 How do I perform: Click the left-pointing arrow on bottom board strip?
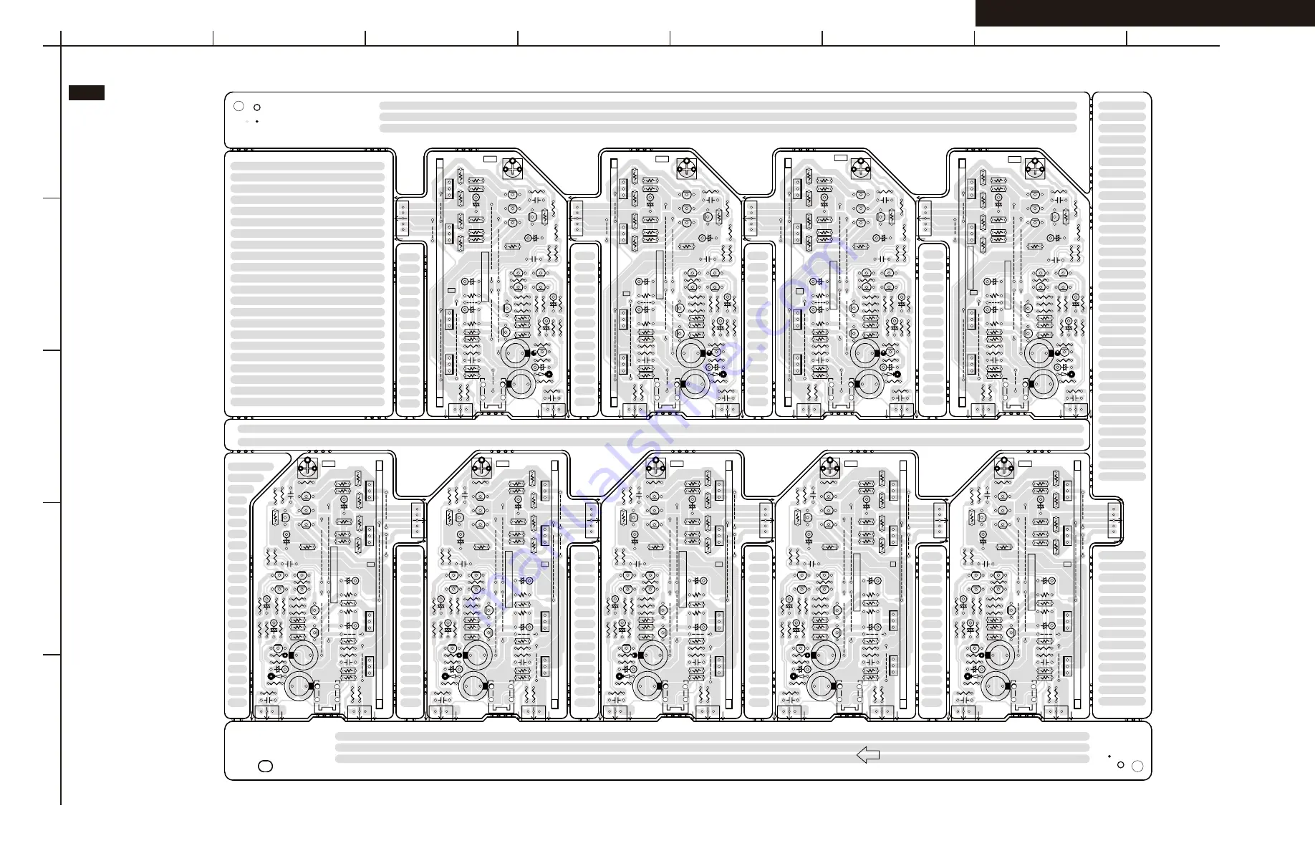click(868, 754)
